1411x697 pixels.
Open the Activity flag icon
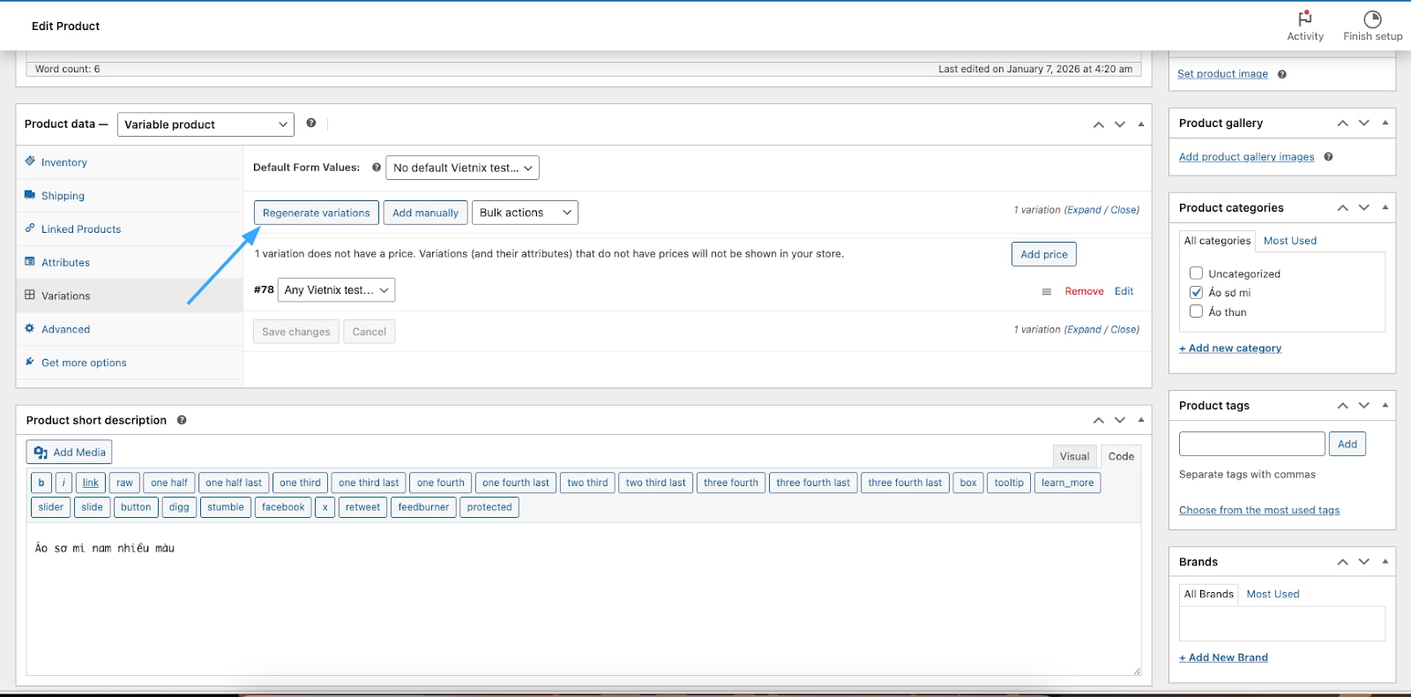[1304, 19]
